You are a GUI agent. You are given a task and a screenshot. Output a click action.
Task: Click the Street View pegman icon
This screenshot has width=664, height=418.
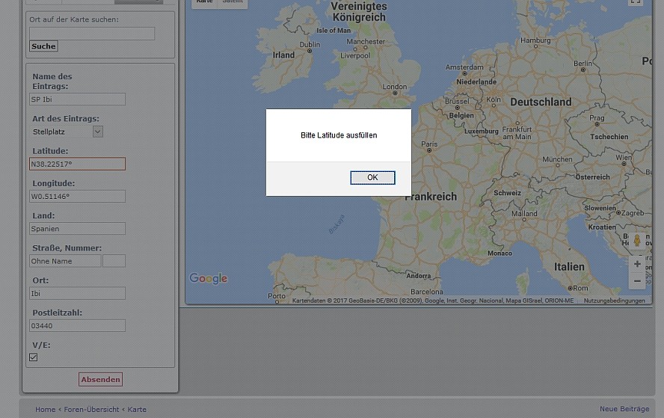[x=637, y=241]
